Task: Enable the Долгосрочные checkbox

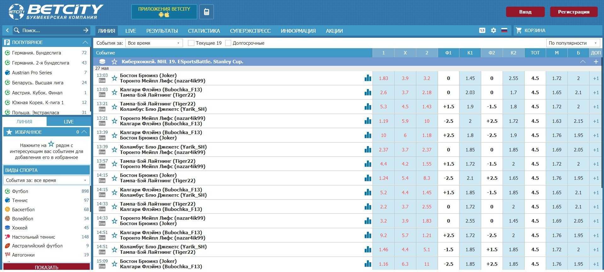Action: pos(228,43)
